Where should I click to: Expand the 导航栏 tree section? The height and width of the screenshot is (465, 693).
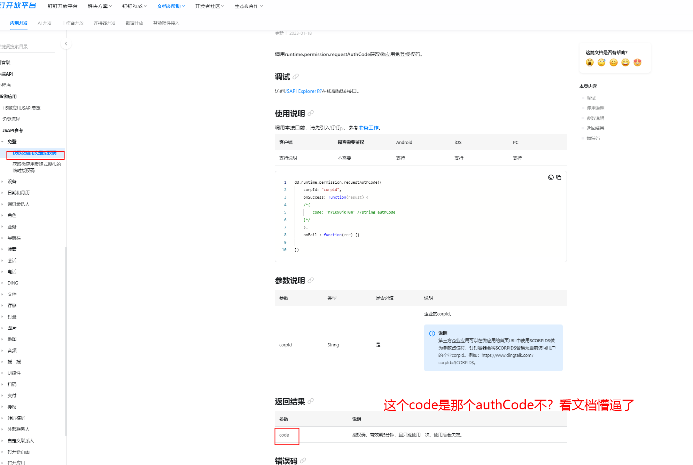coord(2,238)
